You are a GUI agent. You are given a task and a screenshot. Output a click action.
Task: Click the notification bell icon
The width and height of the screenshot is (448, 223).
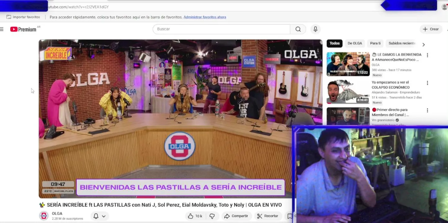coord(96,216)
